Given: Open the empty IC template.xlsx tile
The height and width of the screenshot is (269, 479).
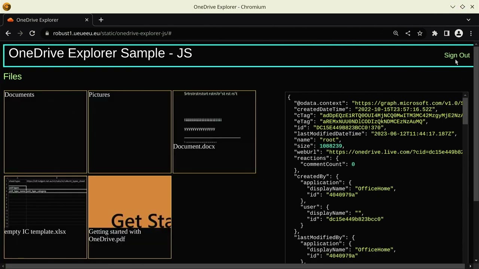Looking at the screenshot, I should [45, 217].
